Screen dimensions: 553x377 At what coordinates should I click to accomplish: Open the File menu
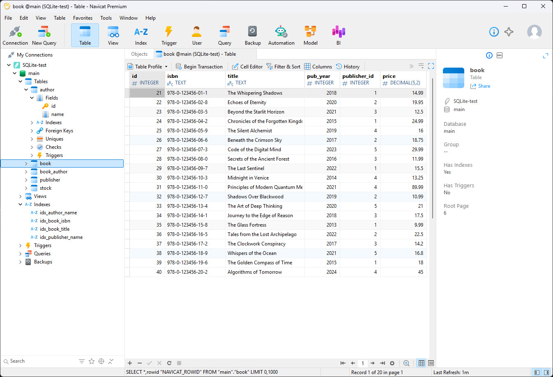8,18
